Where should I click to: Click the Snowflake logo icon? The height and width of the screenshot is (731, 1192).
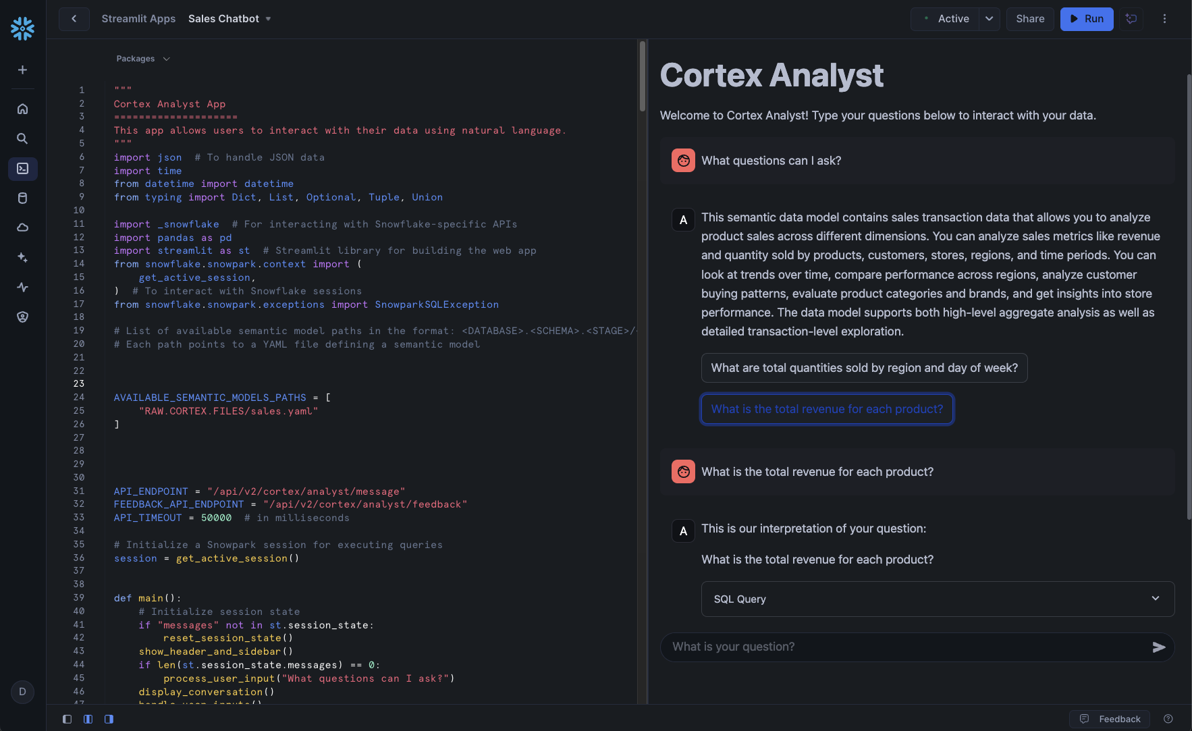[x=22, y=28]
